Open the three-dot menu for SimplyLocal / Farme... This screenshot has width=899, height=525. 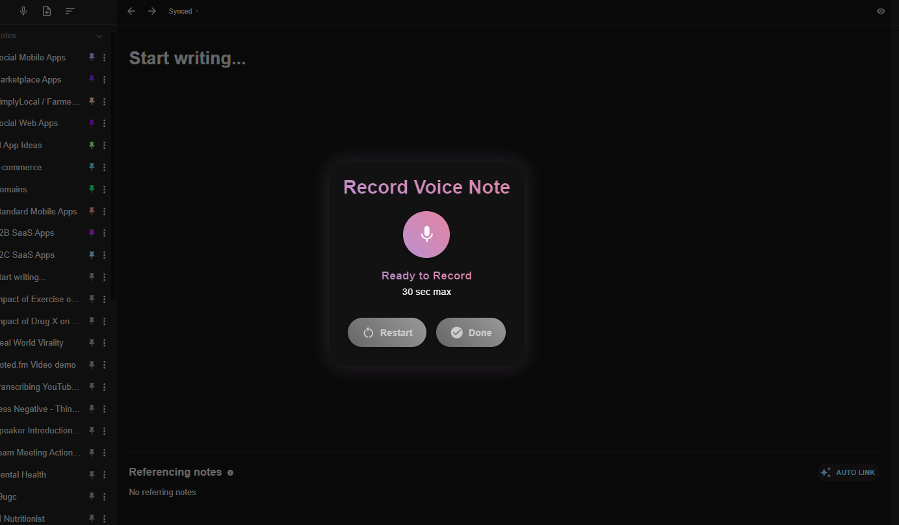[x=104, y=101]
